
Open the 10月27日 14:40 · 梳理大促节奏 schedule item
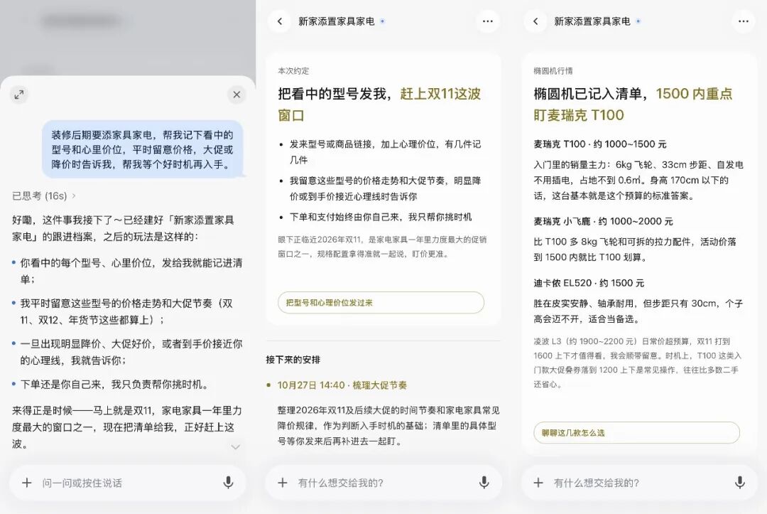pyautogui.click(x=342, y=385)
